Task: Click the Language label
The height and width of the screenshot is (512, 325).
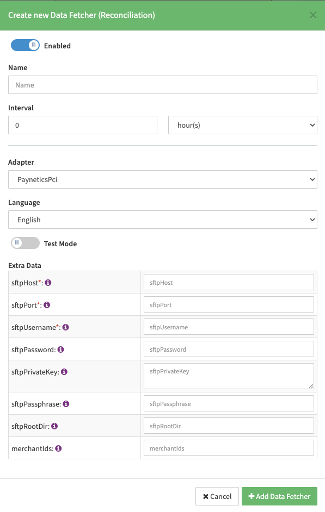Action: click(x=24, y=202)
